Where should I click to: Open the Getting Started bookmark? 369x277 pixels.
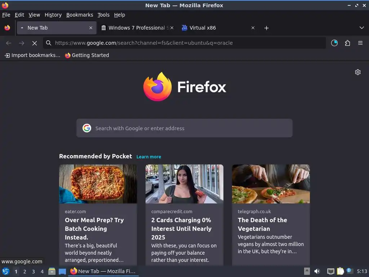tap(87, 55)
